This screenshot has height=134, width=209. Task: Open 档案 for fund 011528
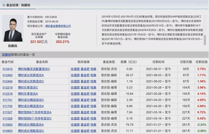click(93, 118)
